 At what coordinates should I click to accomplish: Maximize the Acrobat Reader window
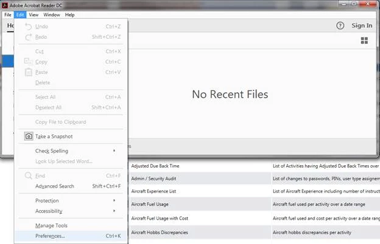354,4
